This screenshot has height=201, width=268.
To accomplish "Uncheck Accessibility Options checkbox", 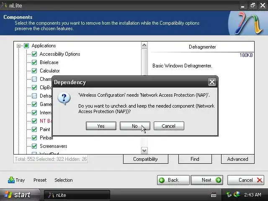I will (34, 54).
